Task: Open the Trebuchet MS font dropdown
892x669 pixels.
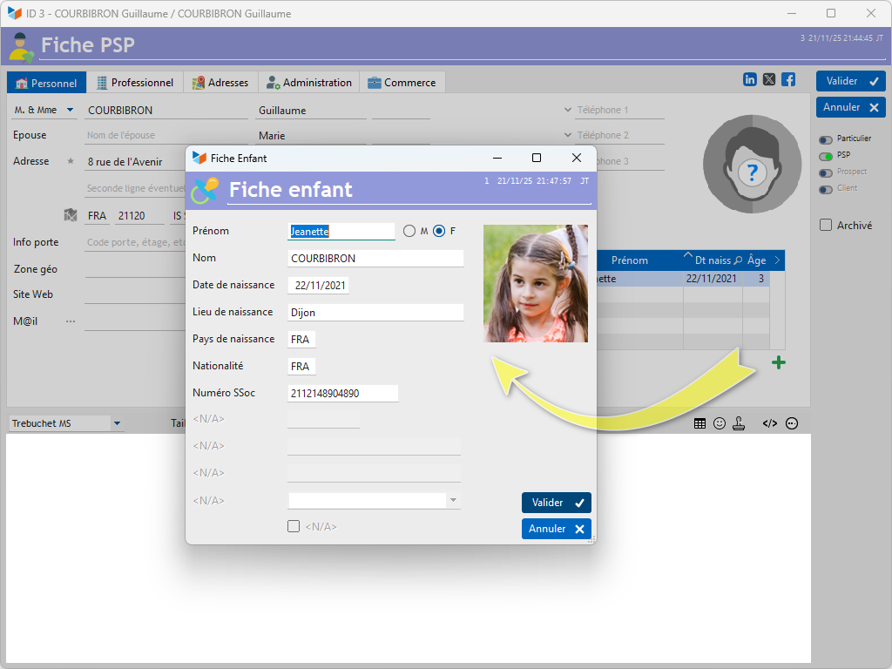Action: click(x=117, y=424)
